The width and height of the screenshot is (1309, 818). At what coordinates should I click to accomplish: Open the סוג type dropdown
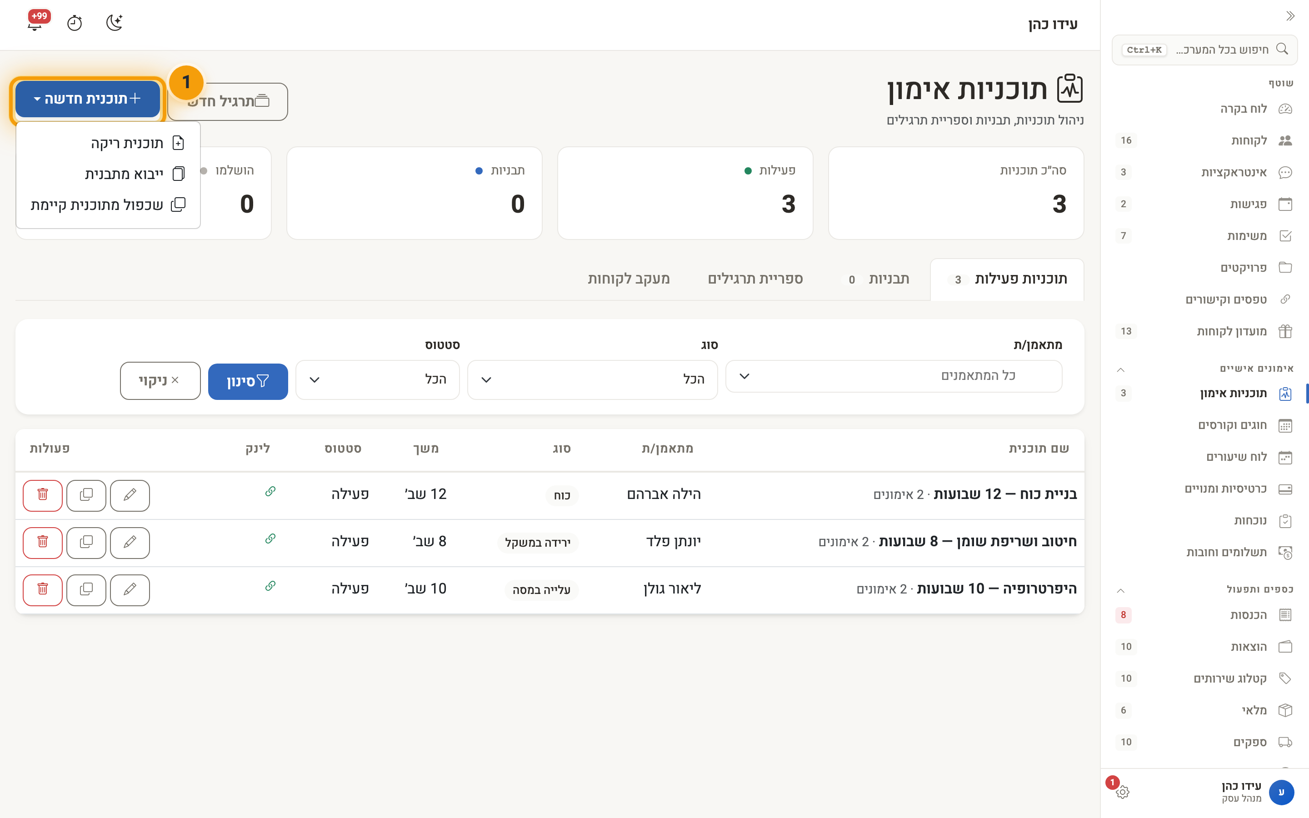[592, 380]
